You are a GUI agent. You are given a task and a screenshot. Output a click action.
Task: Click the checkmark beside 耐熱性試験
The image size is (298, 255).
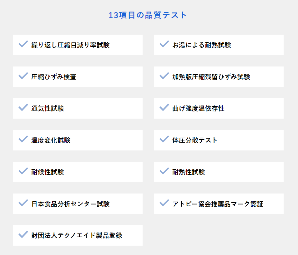pos(164,171)
